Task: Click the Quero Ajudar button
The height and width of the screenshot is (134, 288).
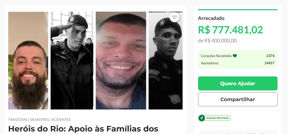Action: coord(238,83)
